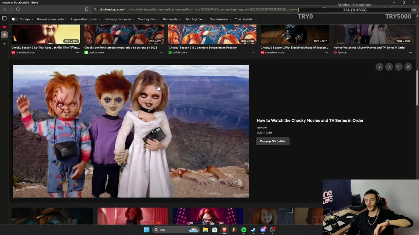Open the Tüm boyutlar size filter
The height and width of the screenshot is (235, 419).
pyautogui.click(x=148, y=19)
